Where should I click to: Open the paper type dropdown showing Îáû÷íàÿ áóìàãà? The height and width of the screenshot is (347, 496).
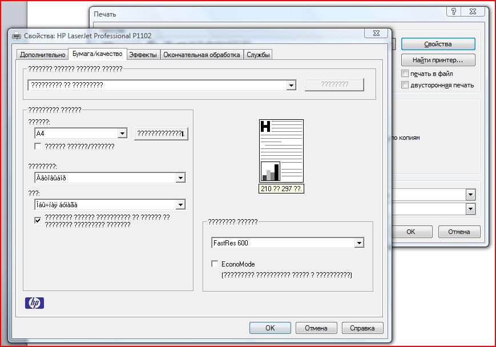point(180,205)
